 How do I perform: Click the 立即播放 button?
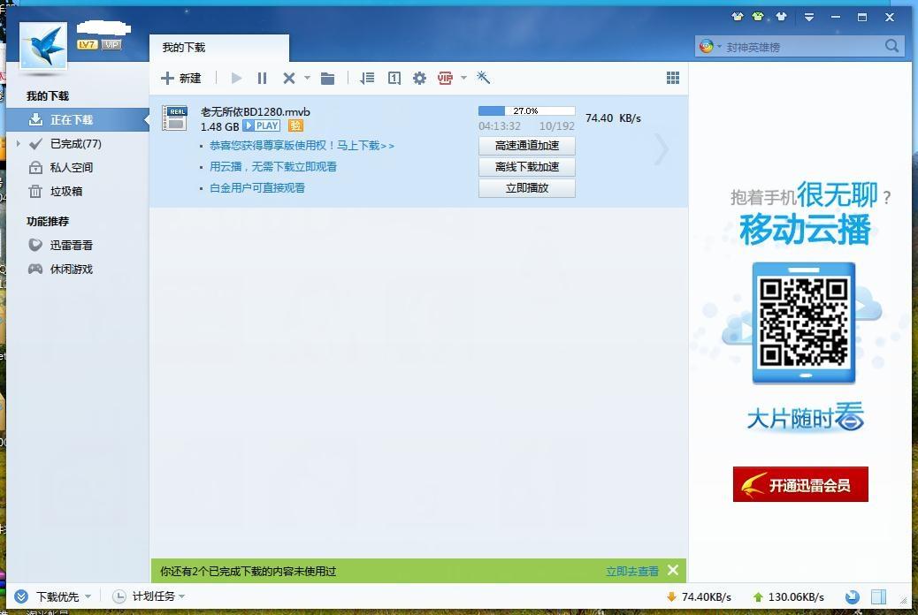(x=527, y=188)
